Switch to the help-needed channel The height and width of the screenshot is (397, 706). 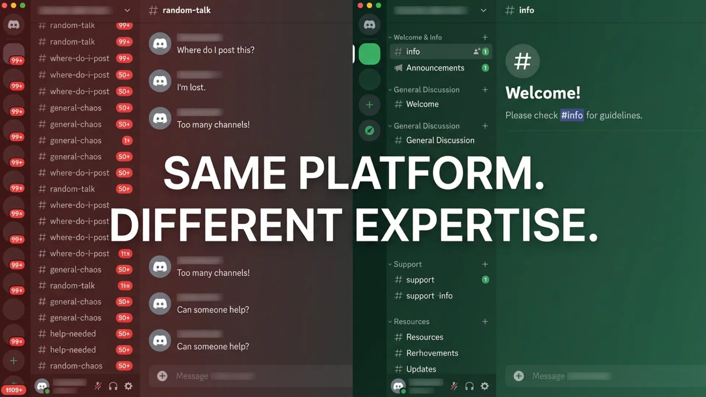(73, 333)
